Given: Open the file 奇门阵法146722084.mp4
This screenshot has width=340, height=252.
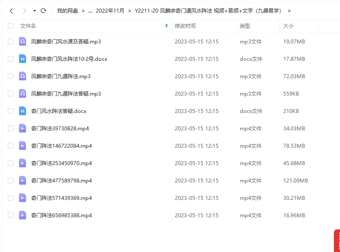Looking at the screenshot, I should pyautogui.click(x=62, y=146).
